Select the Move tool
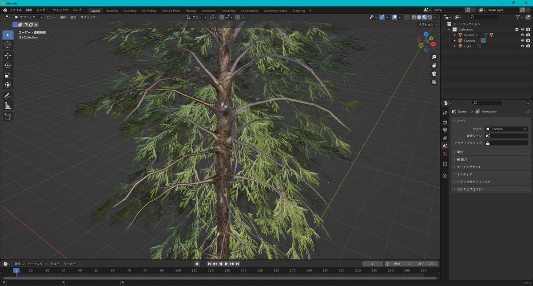This screenshot has height=286, width=533. click(8, 55)
